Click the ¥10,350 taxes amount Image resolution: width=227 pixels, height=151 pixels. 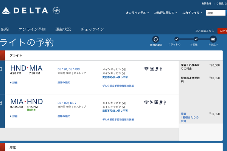click(215, 78)
